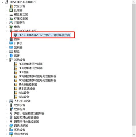136x137 pixels.
Task: Click the print queue (打印队列) printer icon
Action: pyautogui.click(x=11, y=23)
